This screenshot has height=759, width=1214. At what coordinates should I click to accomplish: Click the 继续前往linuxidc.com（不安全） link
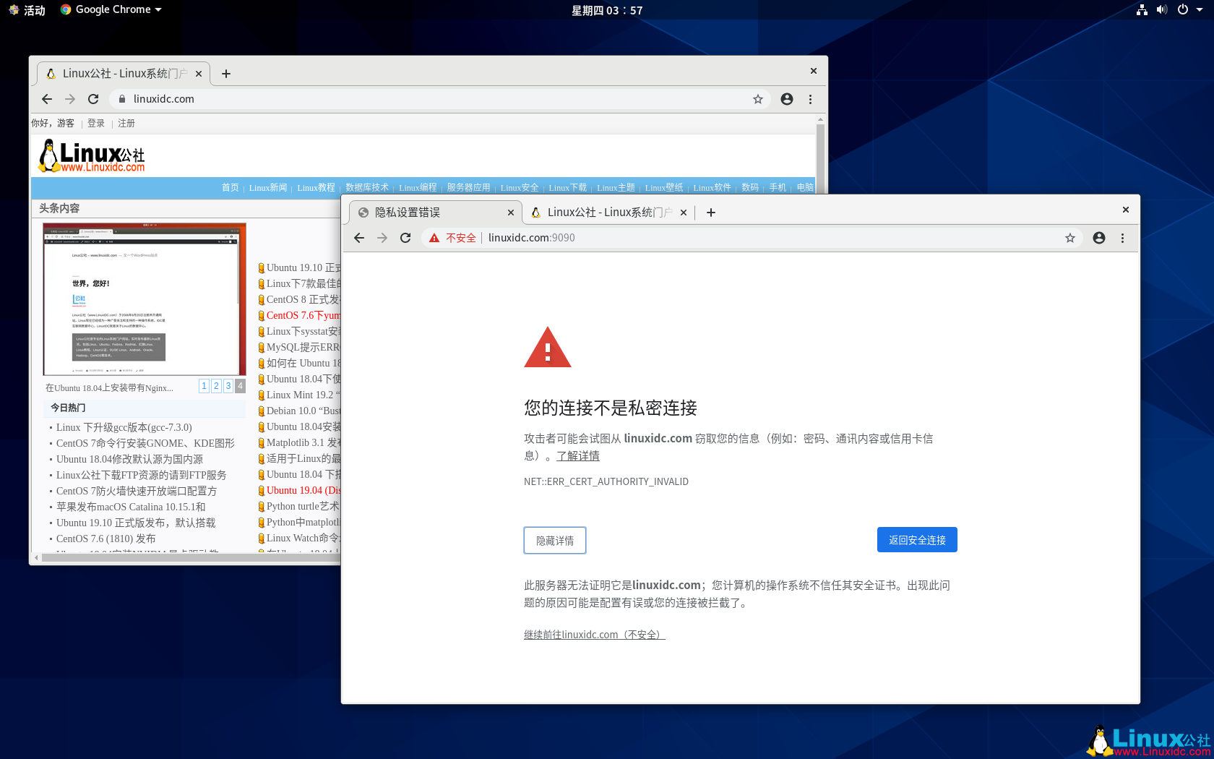[x=594, y=634]
